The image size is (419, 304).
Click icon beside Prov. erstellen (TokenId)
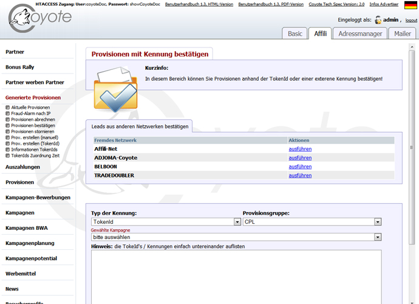[7, 143]
